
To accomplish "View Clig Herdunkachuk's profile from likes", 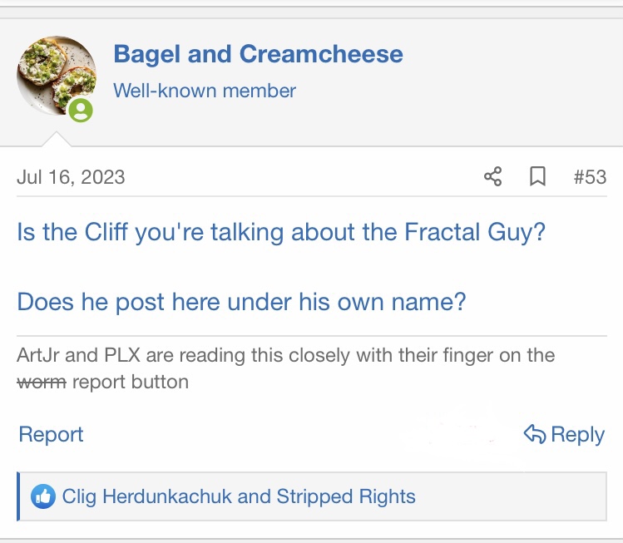I will coord(147,497).
